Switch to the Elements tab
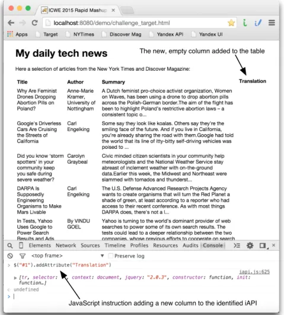This screenshot has width=284, height=315. 40,246
